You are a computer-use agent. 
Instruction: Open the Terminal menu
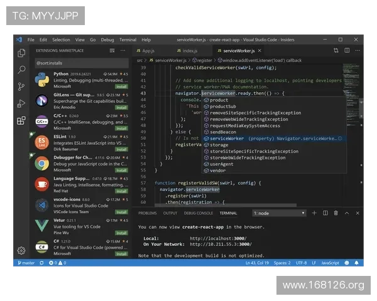[x=128, y=40]
